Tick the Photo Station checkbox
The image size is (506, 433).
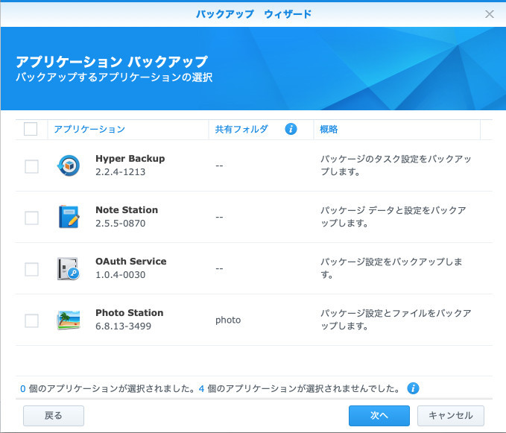pos(31,320)
